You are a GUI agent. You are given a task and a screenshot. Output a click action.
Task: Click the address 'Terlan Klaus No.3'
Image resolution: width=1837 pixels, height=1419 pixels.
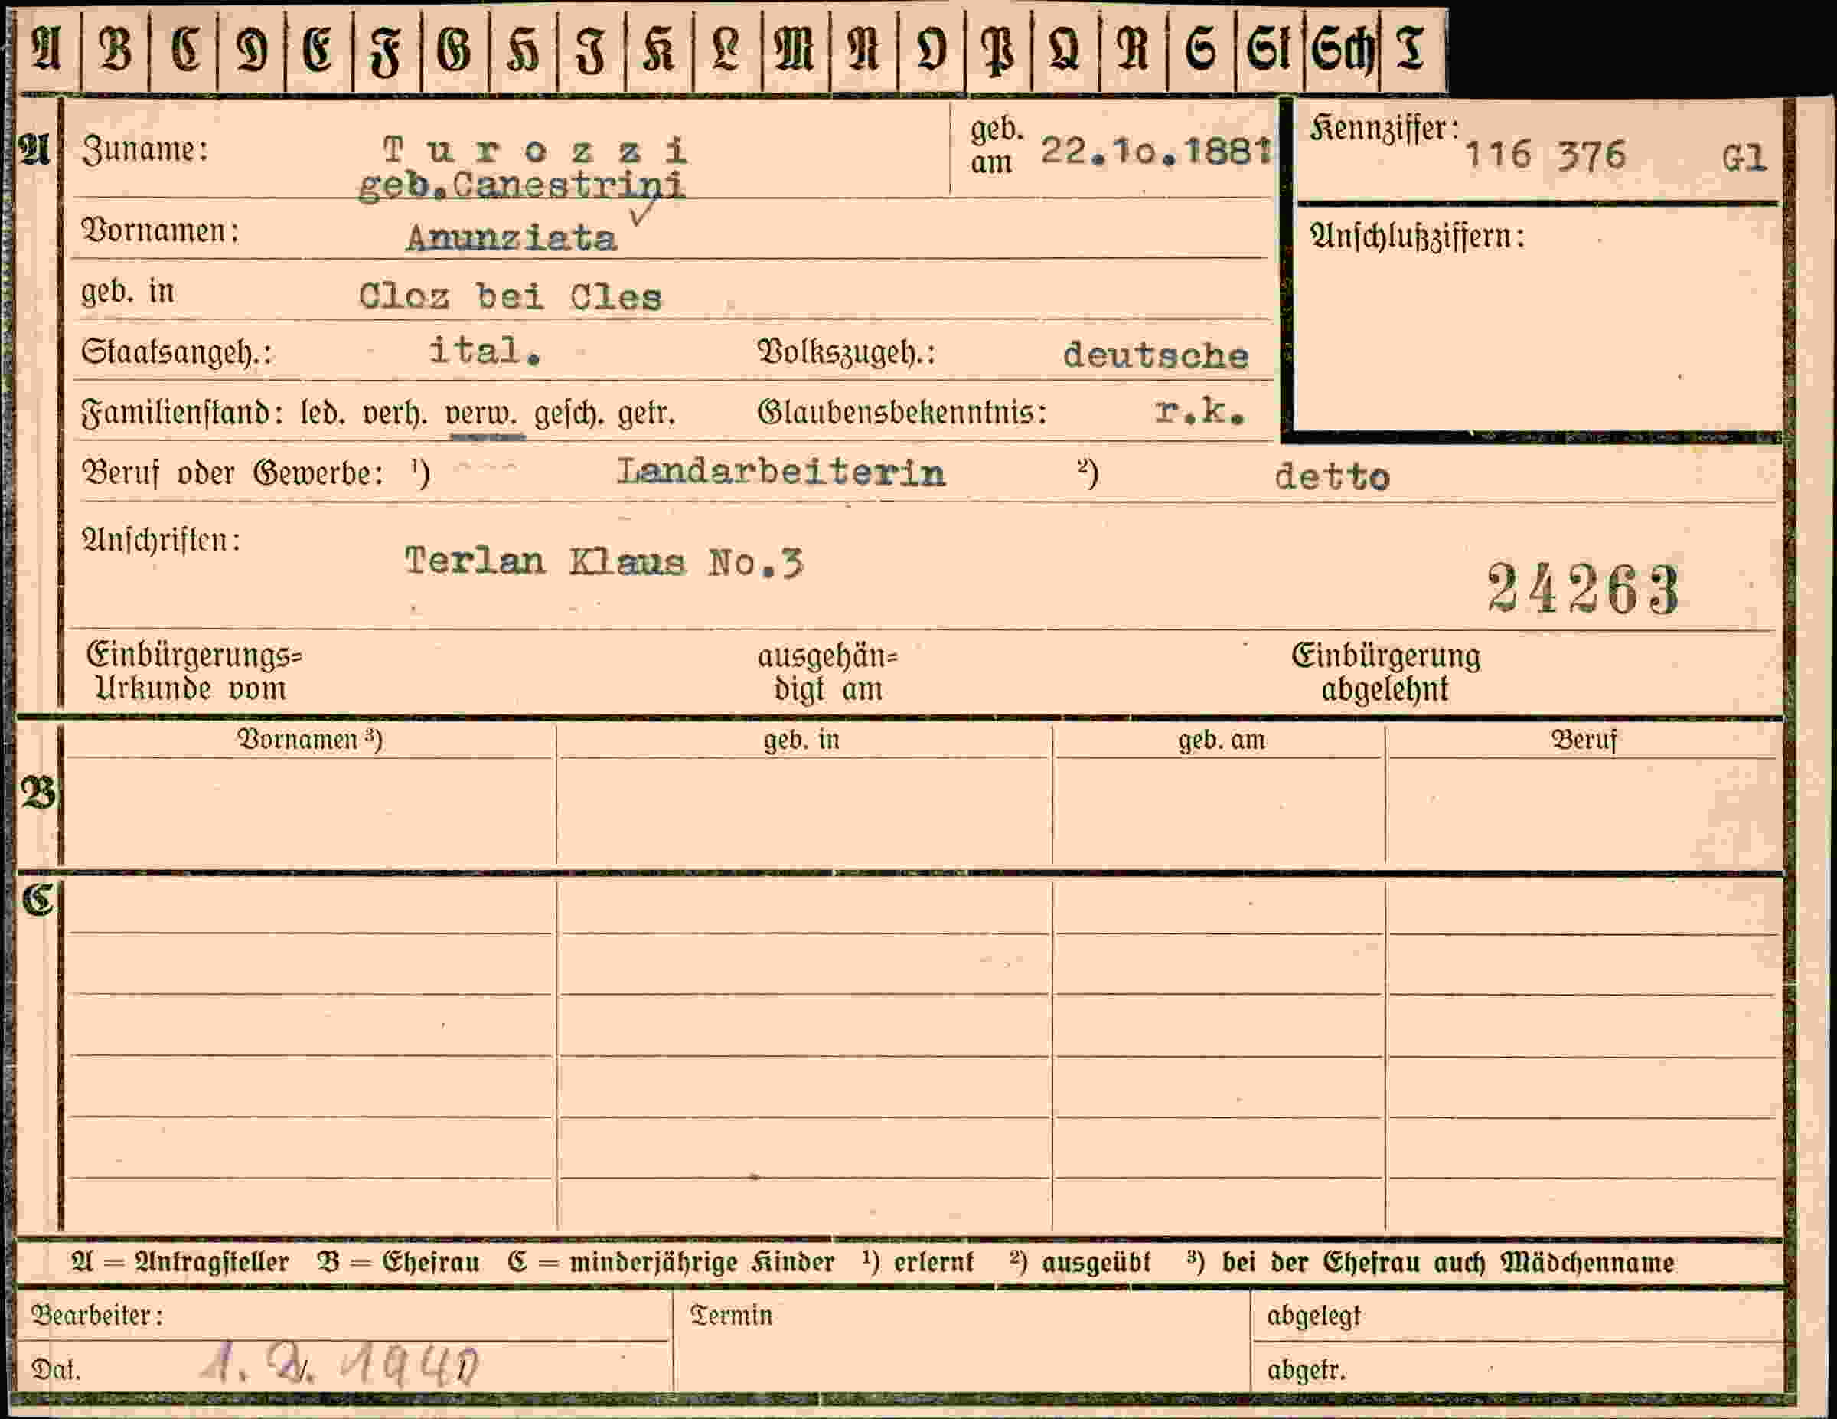click(x=604, y=561)
